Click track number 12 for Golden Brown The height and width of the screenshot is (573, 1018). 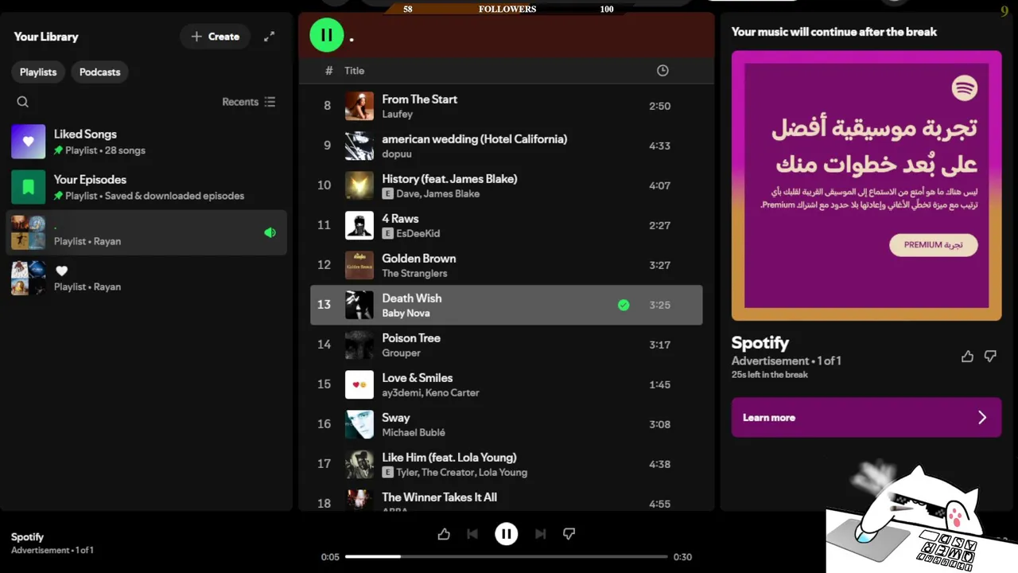click(324, 265)
